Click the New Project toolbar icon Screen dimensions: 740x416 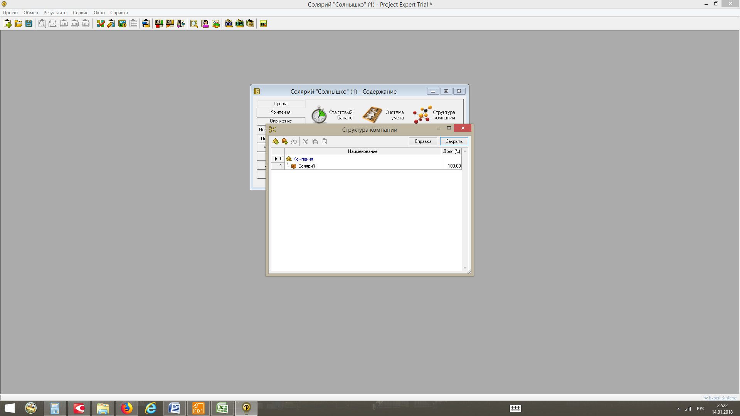pos(8,24)
